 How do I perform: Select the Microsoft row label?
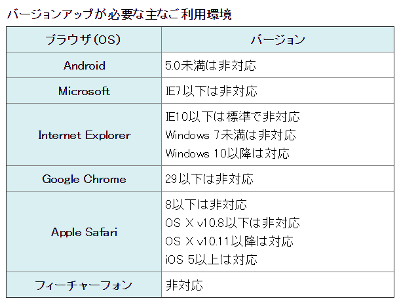(x=84, y=91)
